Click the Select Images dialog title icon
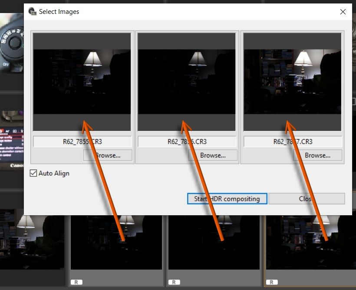Viewport: 356px width, 290px height. pos(32,12)
